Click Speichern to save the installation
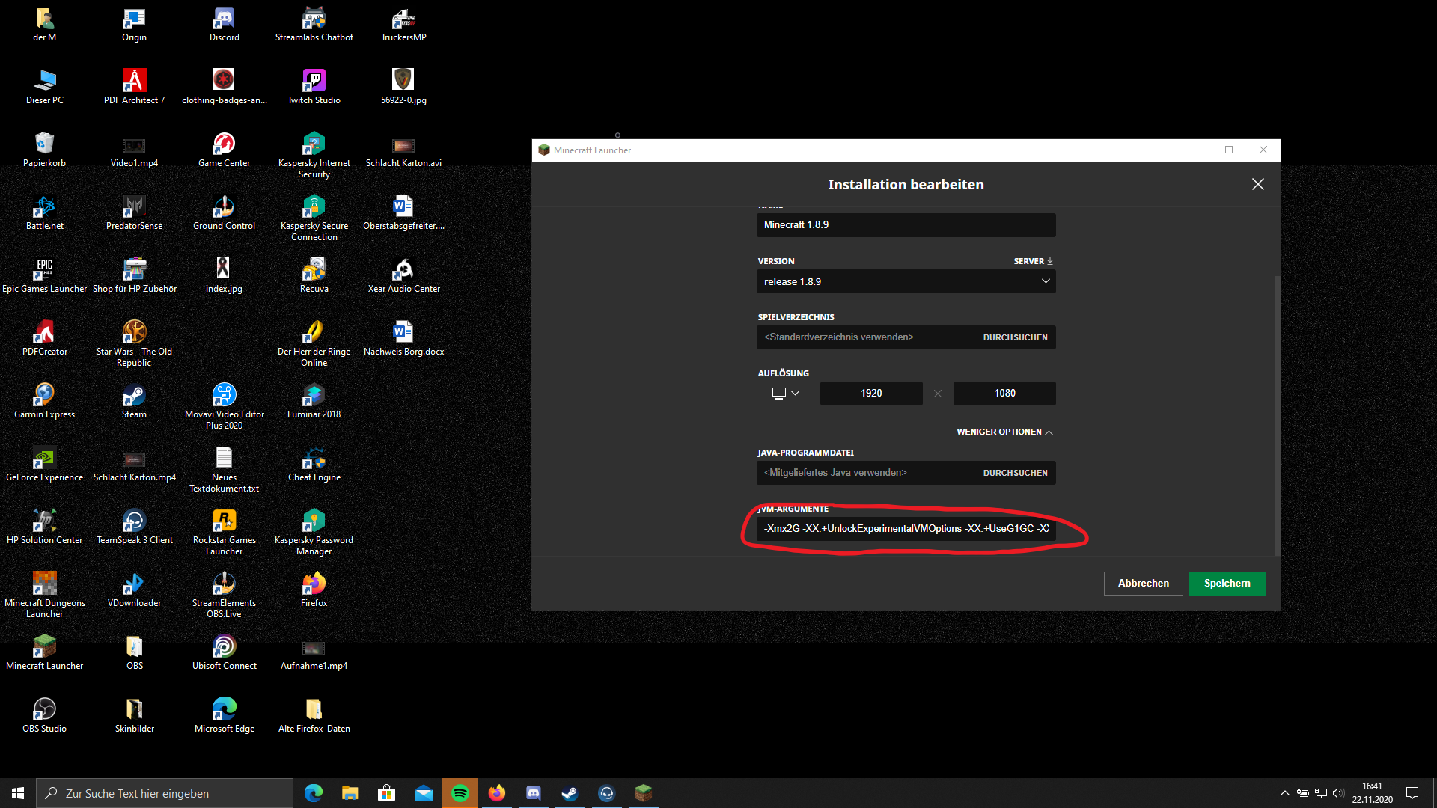Viewport: 1437px width, 808px height. tap(1227, 584)
